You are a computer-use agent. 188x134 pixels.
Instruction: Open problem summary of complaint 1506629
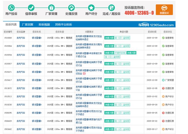[89, 121]
